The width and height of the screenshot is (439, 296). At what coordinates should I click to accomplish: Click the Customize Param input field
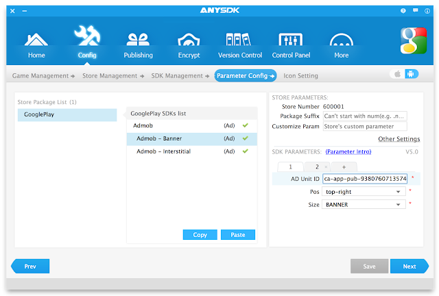click(x=365, y=126)
